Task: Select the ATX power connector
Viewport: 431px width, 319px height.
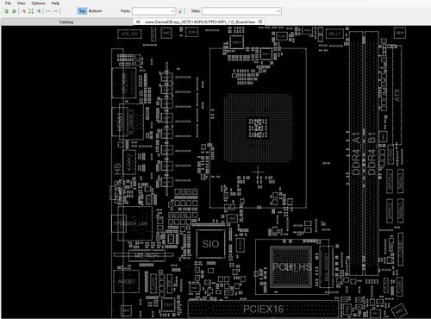Action: tap(397, 95)
